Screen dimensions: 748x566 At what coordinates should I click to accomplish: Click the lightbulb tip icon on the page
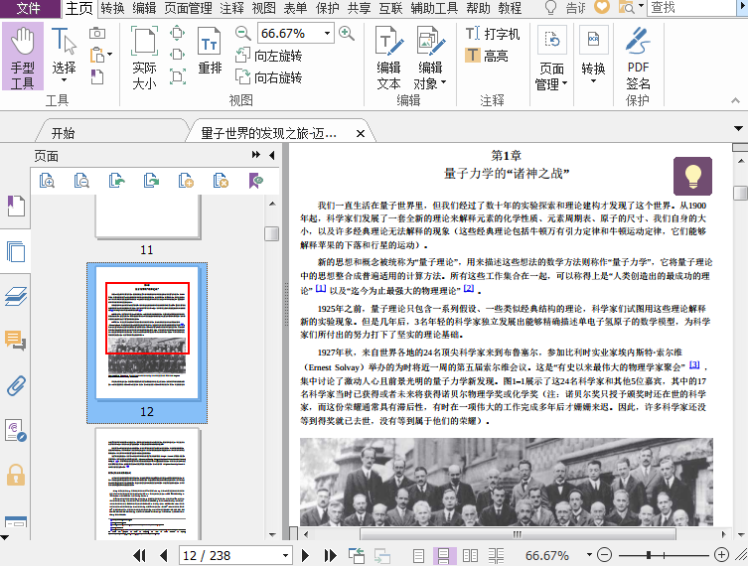[x=692, y=176]
